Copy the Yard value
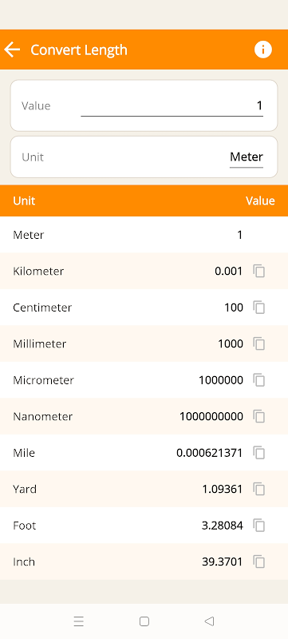This screenshot has width=288, height=639. tap(259, 489)
